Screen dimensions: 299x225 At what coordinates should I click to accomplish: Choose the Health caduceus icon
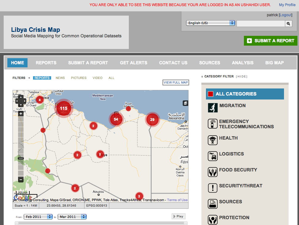click(213, 140)
